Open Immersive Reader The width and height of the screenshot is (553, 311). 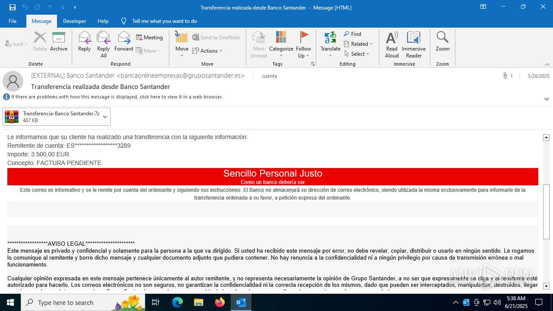[414, 44]
